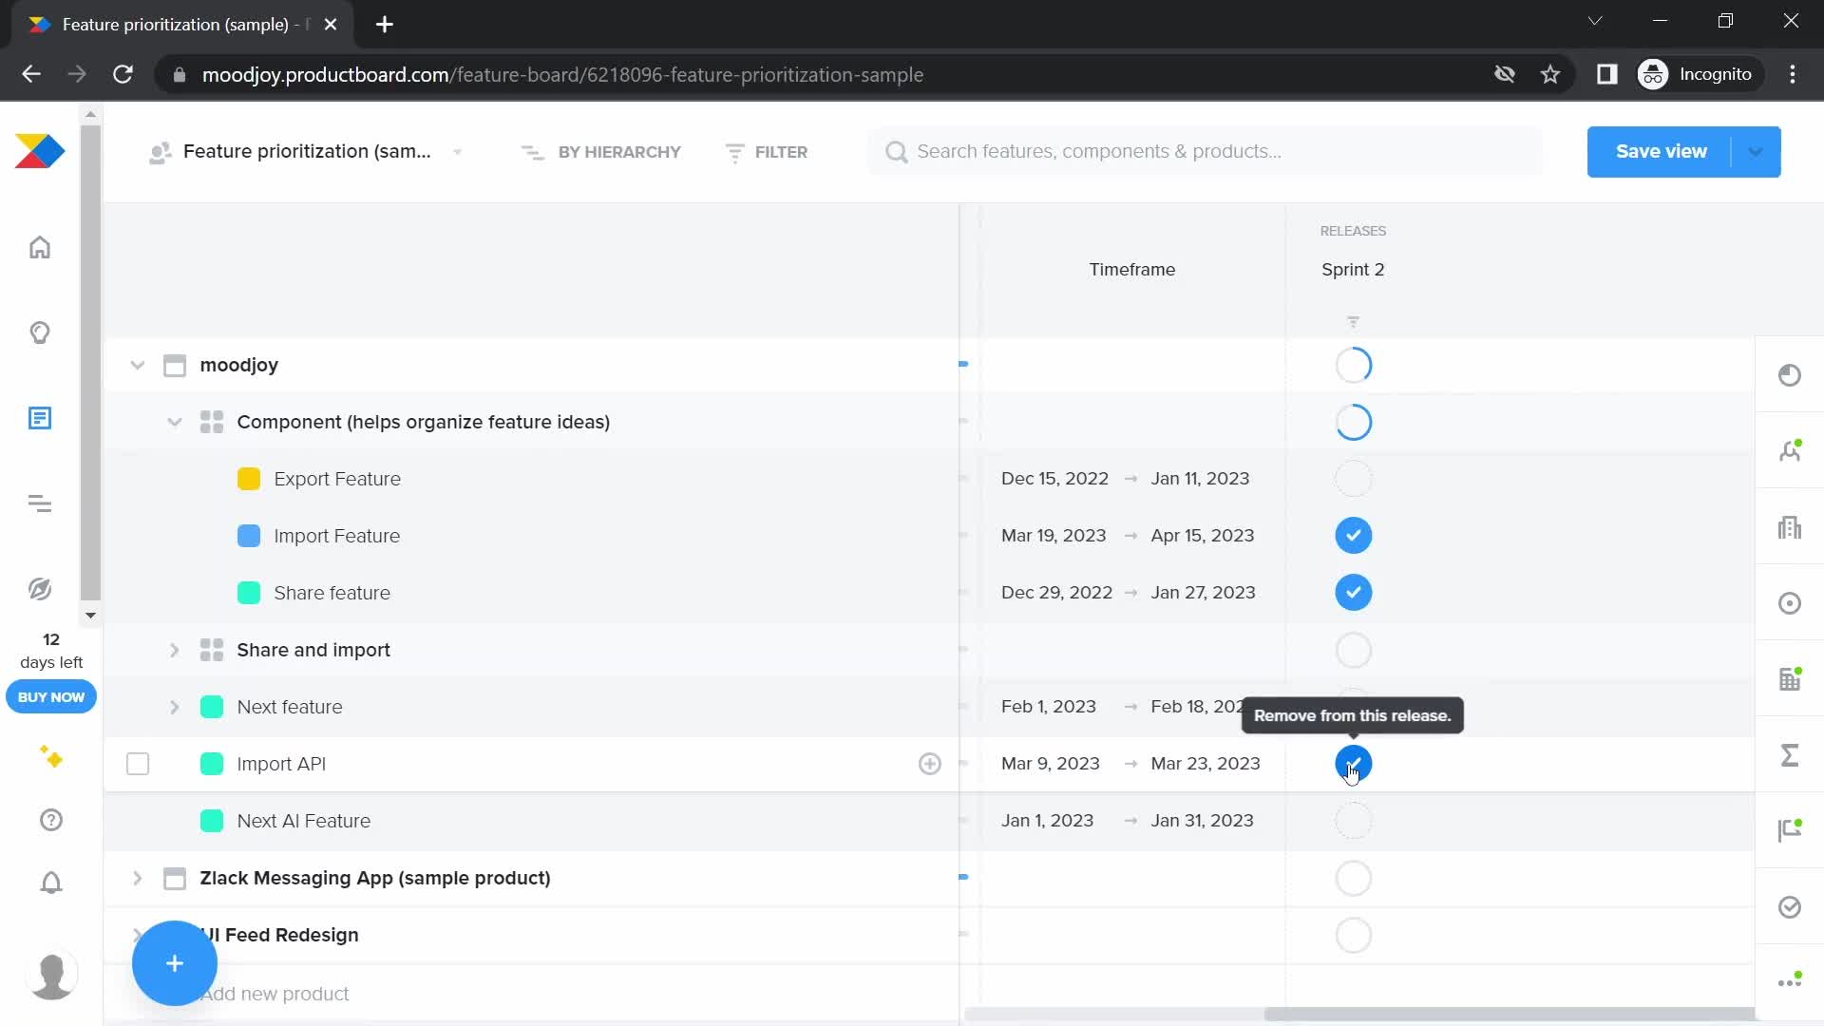Click the blue status swatch of Import Feature

[249, 536]
